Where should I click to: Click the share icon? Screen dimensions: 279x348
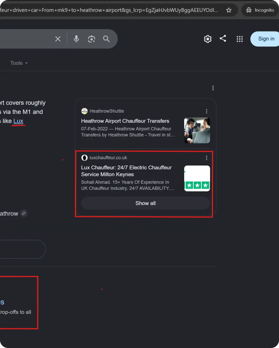[223, 38]
